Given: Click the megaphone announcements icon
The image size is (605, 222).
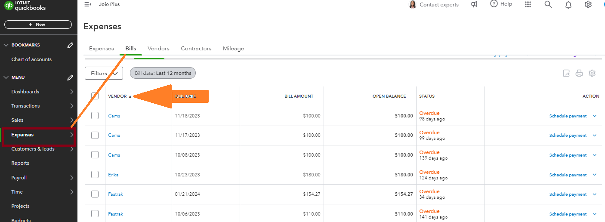Looking at the screenshot, I should coord(474,4).
